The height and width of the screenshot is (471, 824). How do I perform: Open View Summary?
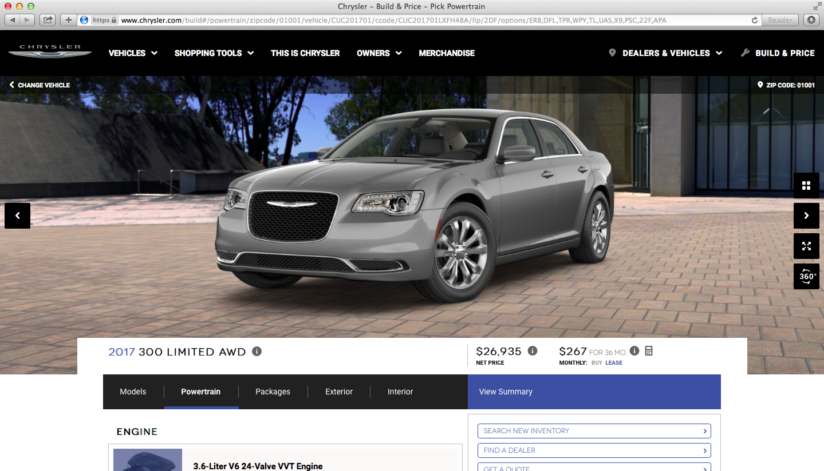594,392
